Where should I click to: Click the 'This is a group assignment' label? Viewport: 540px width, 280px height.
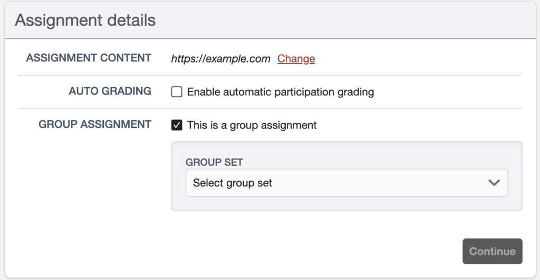(252, 125)
